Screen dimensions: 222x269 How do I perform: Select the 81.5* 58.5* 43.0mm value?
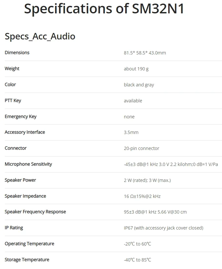coord(145,53)
